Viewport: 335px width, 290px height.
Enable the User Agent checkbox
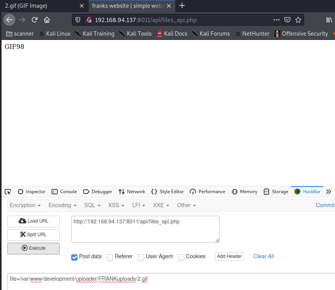pos(141,257)
